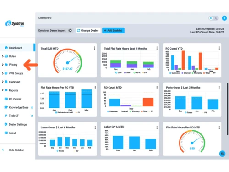Open kebab menu on Flat Rate Hours Per RO YTD
Image resolution: width=229 pixels, height=172 pixels.
(95, 87)
